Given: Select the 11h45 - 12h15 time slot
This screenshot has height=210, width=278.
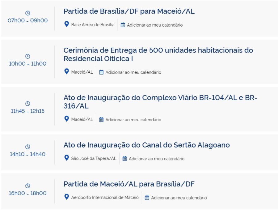Looking at the screenshot, I should [27, 111].
